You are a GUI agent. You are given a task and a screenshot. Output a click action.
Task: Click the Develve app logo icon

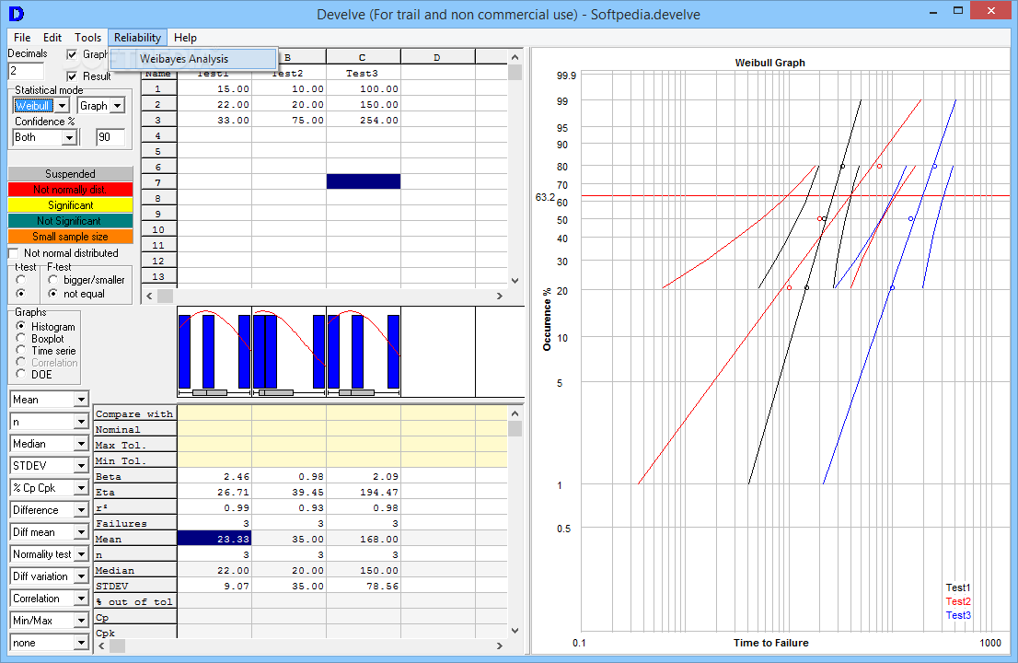(x=17, y=13)
